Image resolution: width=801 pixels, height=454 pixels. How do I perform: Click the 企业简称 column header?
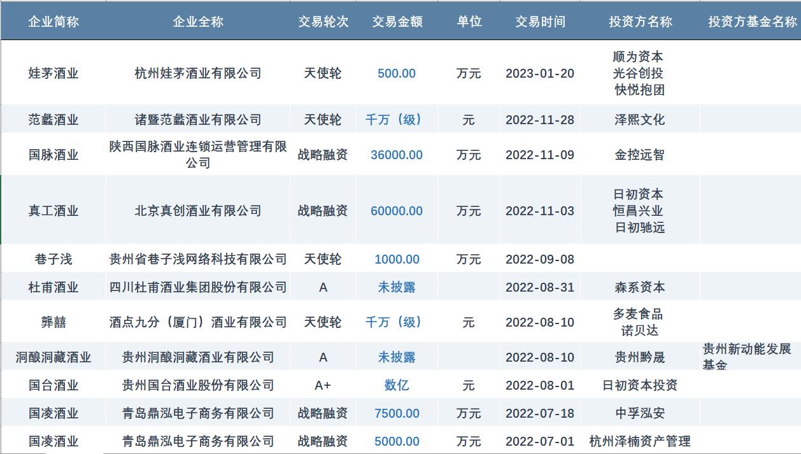[x=53, y=22]
